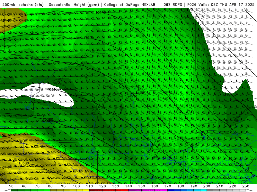
Task: Click the 190 knot legend label
Action: (x=194, y=186)
